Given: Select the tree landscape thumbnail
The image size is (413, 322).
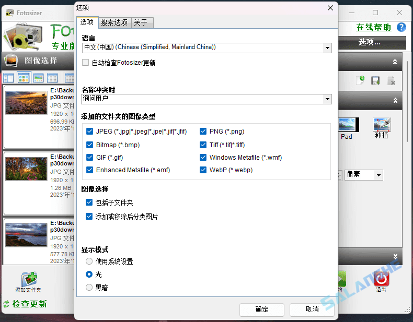Looking at the screenshot, I should 26,169.
